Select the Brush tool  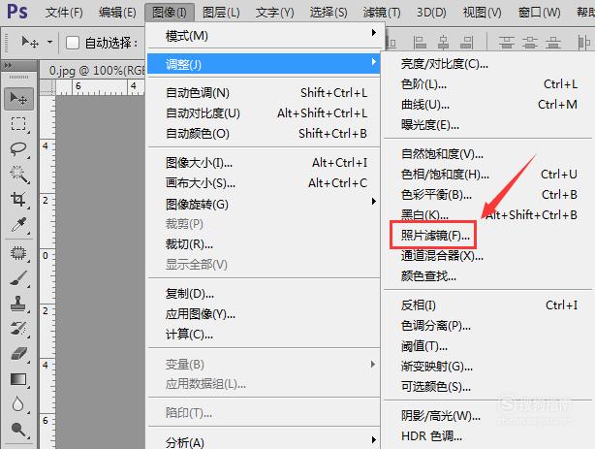tap(18, 278)
